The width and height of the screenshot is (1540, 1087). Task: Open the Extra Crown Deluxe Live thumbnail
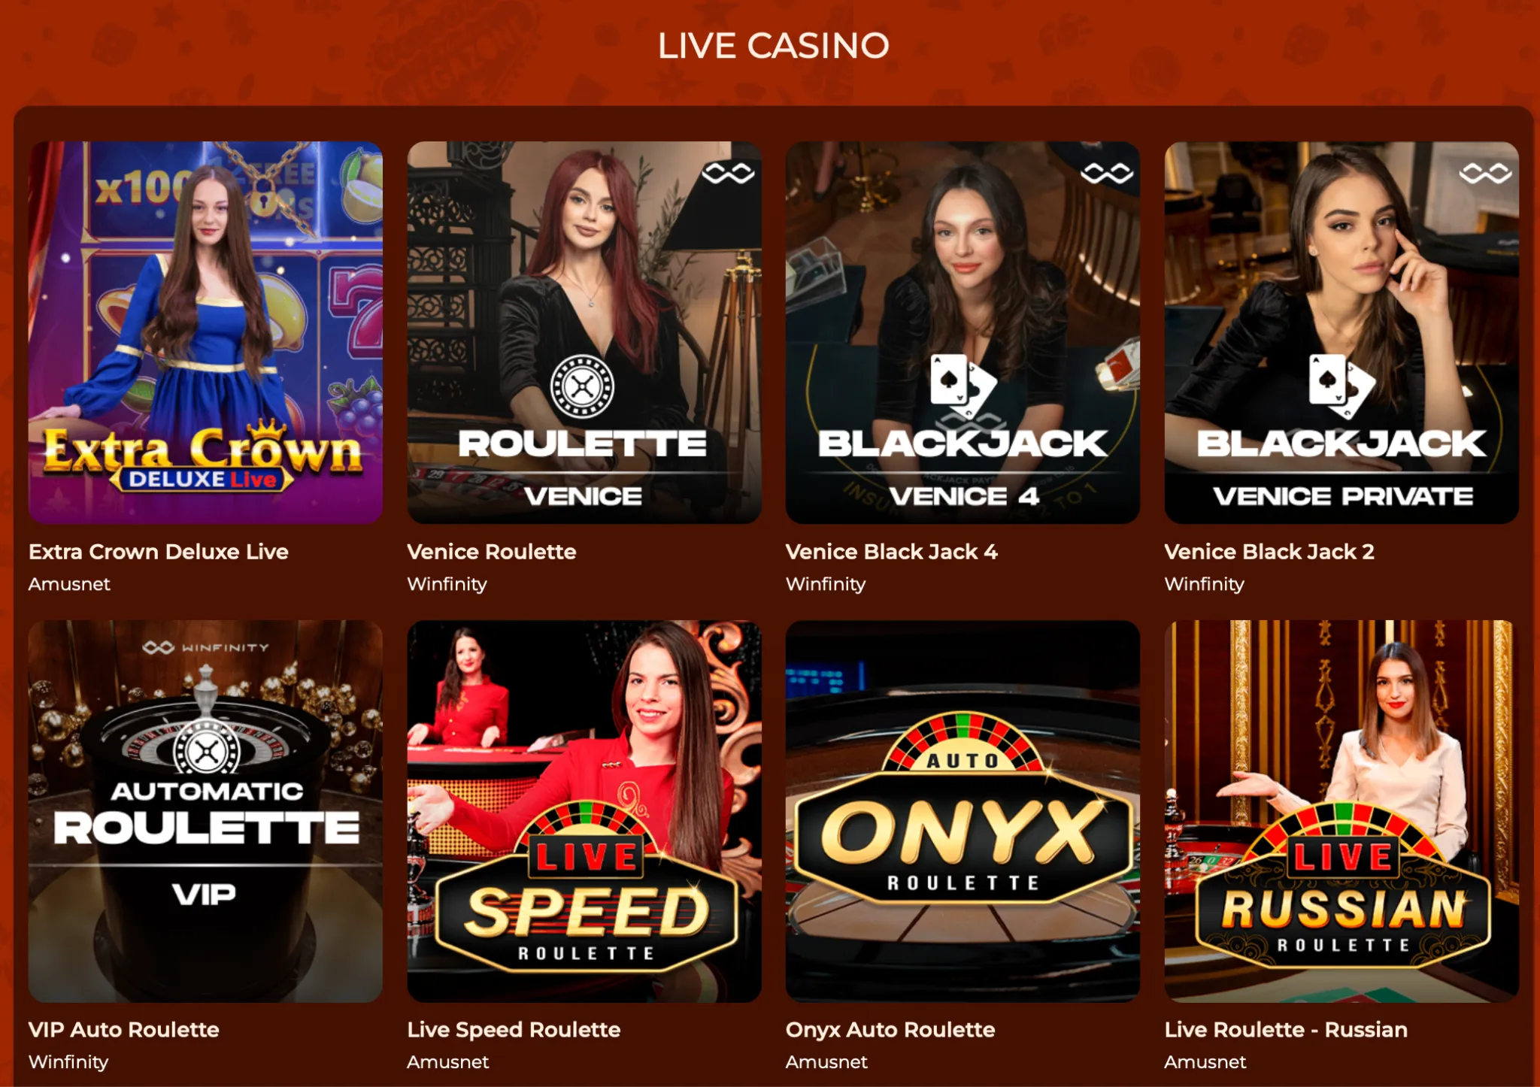[205, 332]
